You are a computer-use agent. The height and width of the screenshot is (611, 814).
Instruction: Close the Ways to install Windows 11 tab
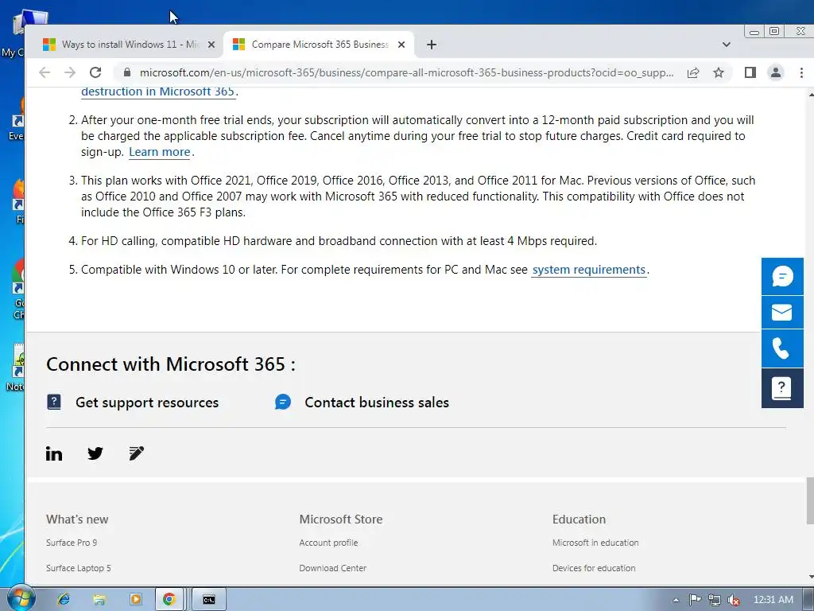point(211,45)
